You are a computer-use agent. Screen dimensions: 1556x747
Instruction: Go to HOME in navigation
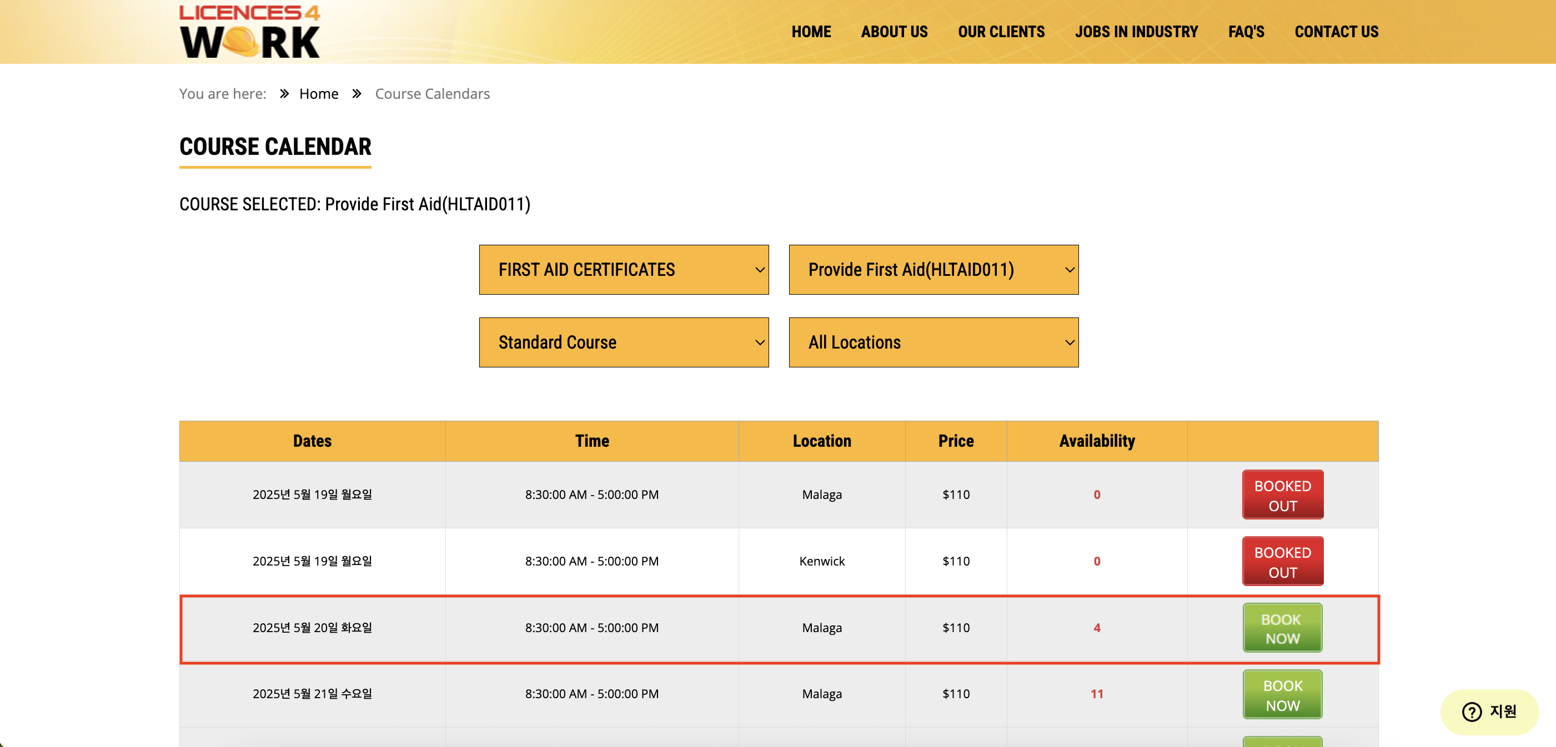[x=811, y=32]
